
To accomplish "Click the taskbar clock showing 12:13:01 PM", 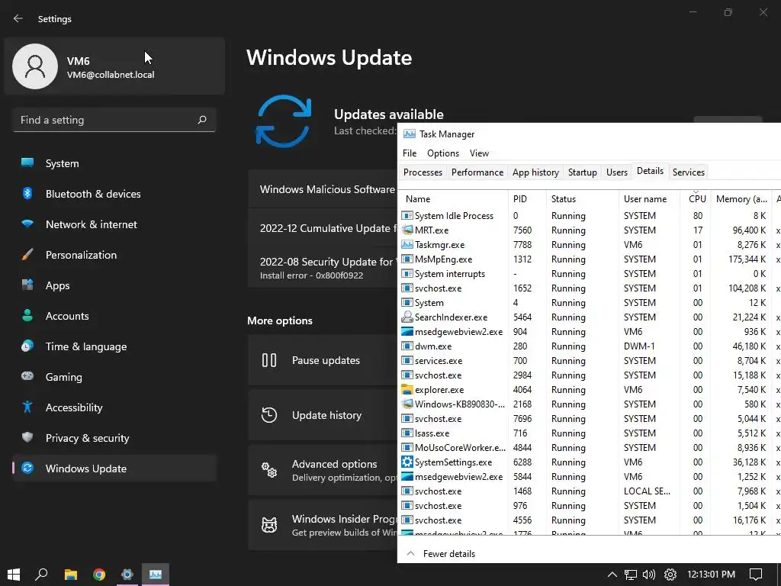I will coord(711,575).
